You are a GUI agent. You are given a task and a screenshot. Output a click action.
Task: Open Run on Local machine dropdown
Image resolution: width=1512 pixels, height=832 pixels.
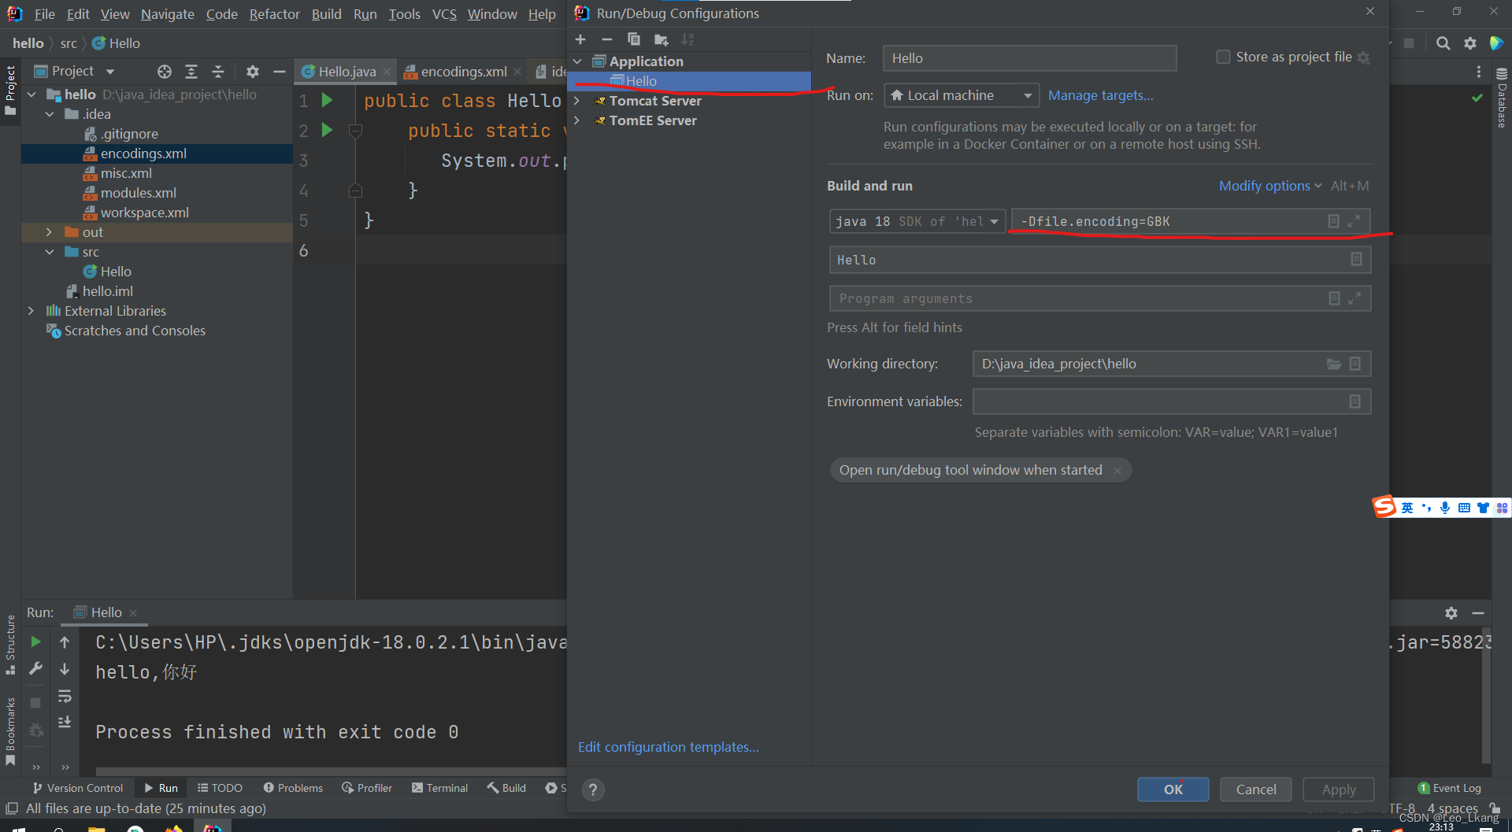click(x=962, y=95)
